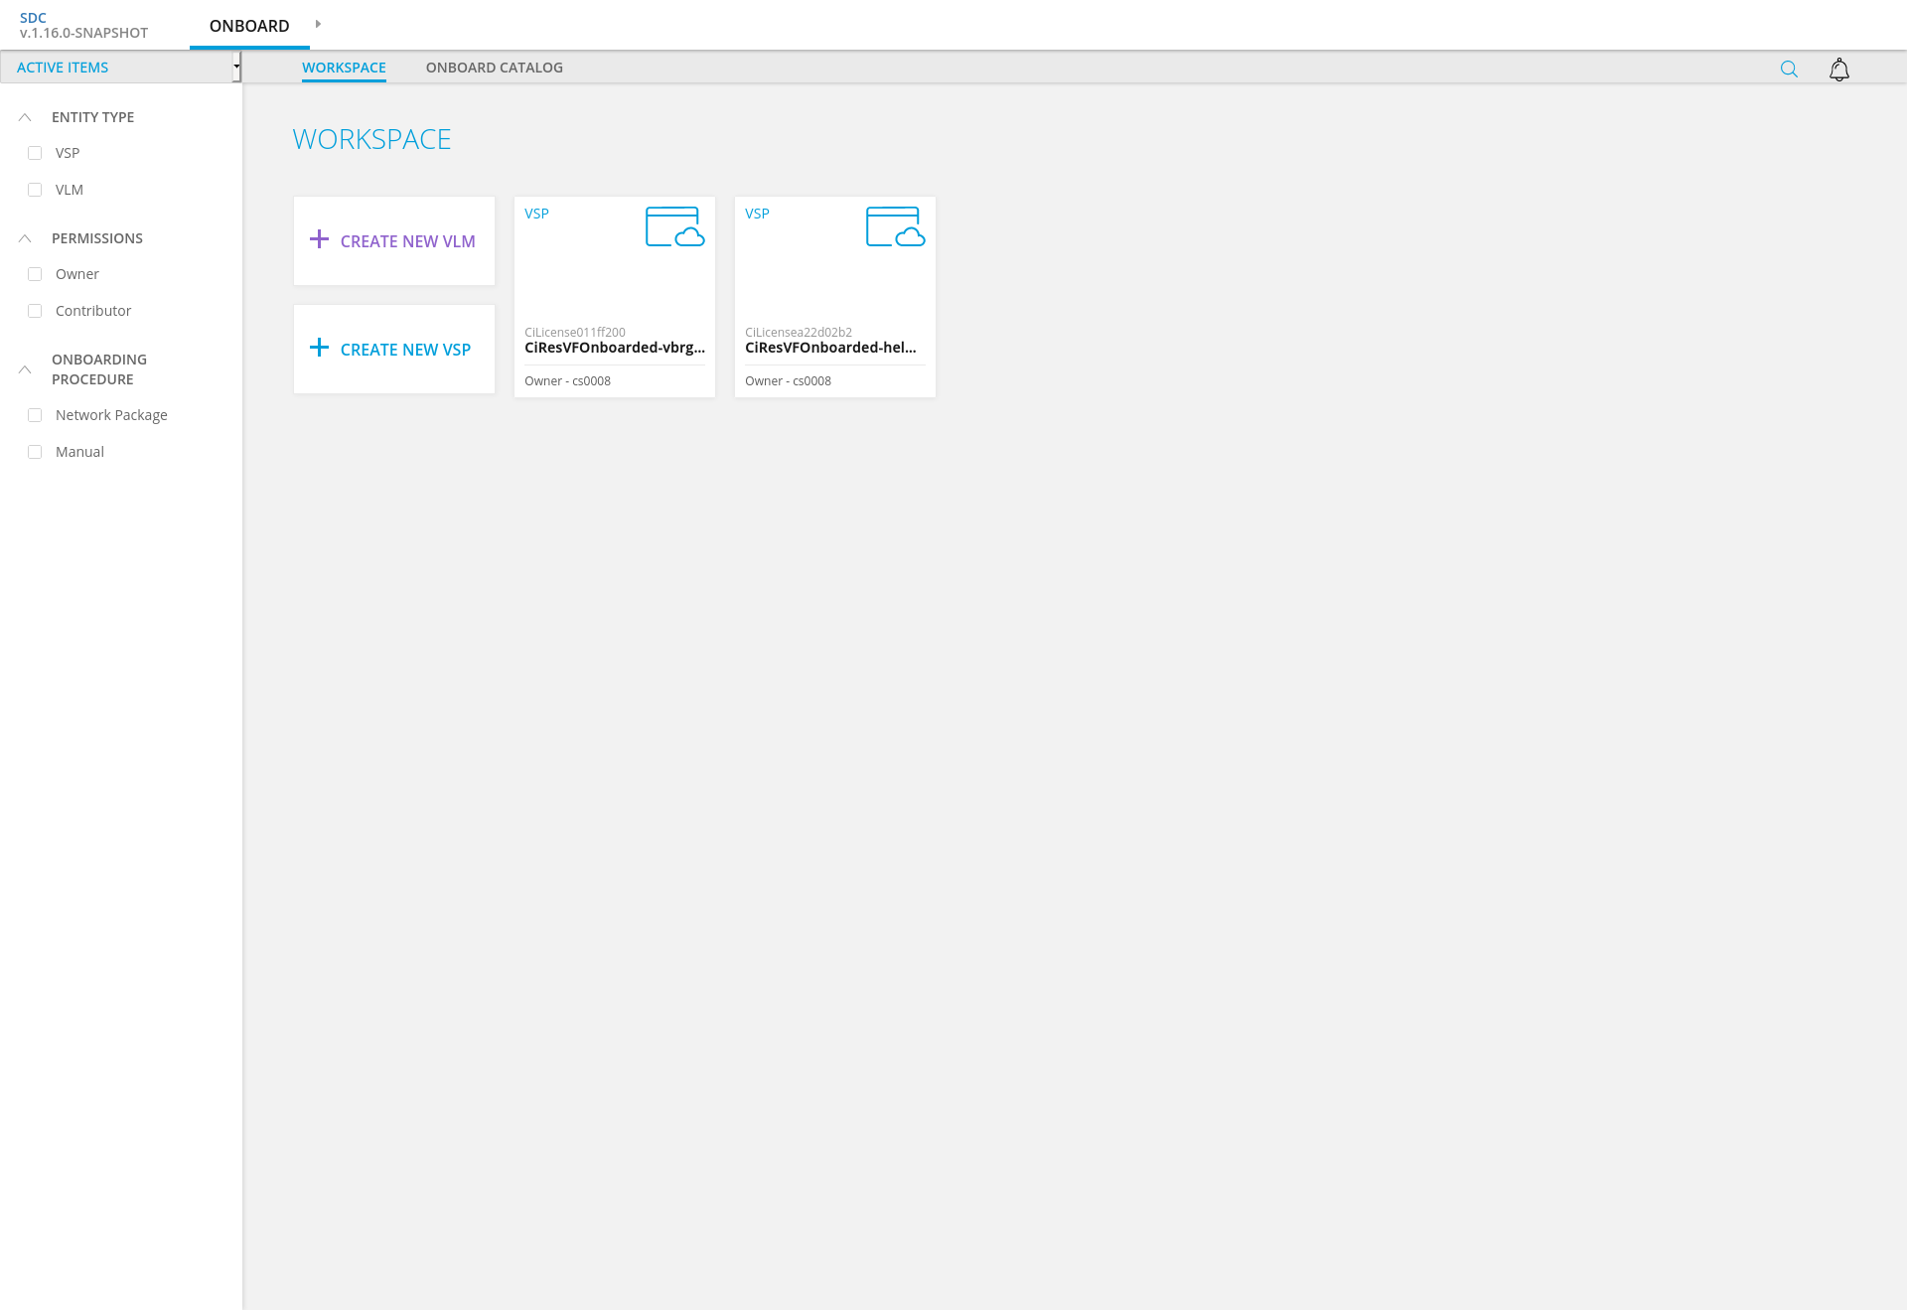Toggle the Contributor permission checkbox

tap(35, 311)
